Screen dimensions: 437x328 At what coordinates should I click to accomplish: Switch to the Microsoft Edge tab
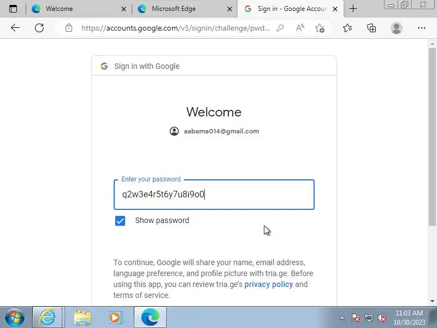pos(185,9)
